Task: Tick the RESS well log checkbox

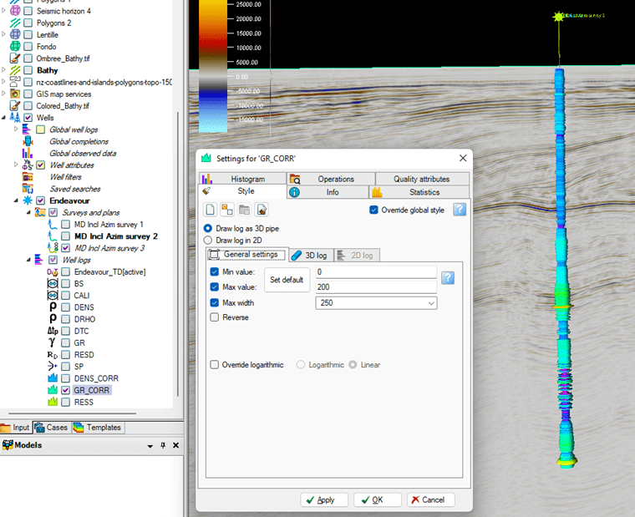Action: pyautogui.click(x=66, y=402)
